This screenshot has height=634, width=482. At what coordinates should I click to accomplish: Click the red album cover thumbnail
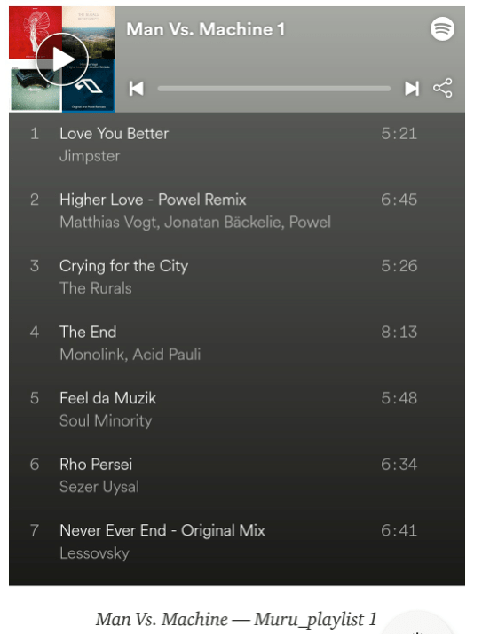[36, 33]
